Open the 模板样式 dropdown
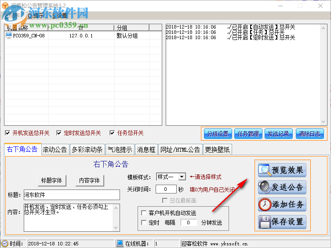 pyautogui.click(x=182, y=177)
